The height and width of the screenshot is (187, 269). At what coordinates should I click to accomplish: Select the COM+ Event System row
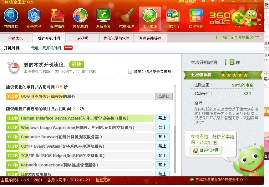tap(80, 146)
